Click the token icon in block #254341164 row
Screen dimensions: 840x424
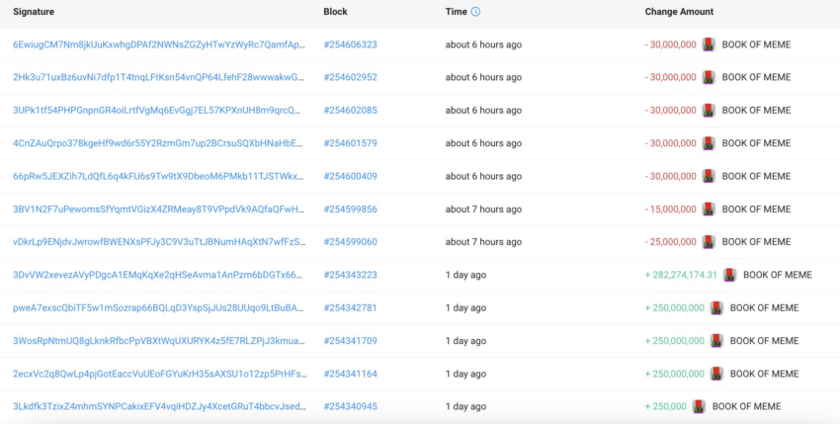coord(716,374)
